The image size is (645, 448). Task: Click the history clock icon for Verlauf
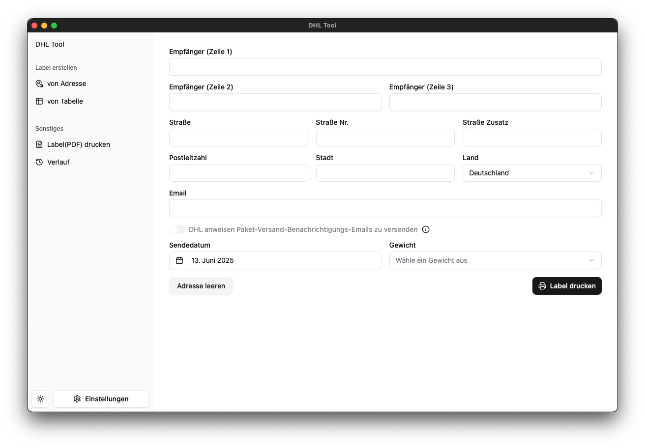pos(39,162)
